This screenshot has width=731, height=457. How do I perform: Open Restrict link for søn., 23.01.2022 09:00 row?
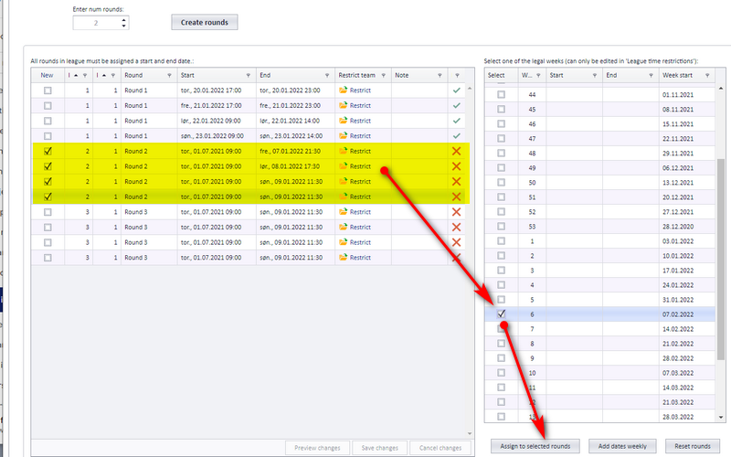(360, 136)
